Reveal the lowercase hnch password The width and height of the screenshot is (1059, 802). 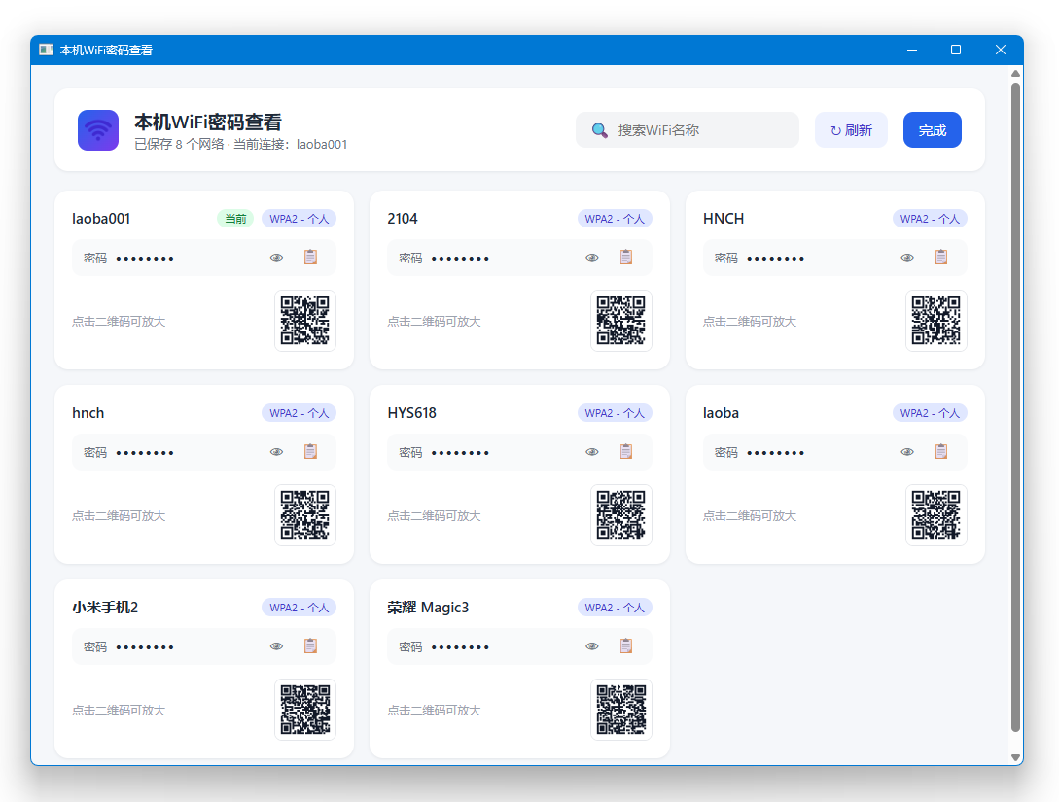277,452
